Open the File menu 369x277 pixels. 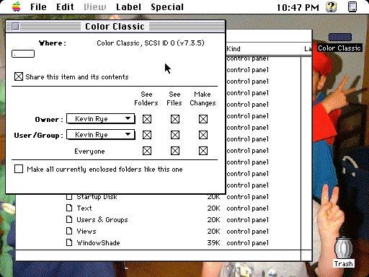click(x=38, y=7)
